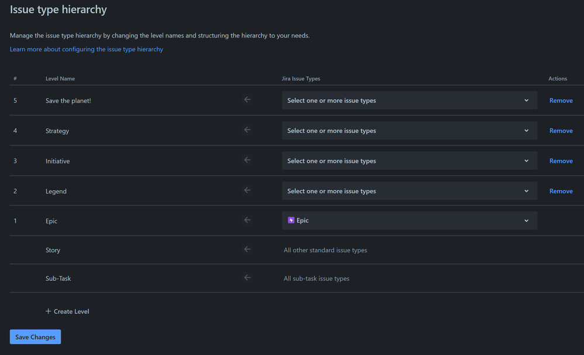Open Learn more about configuring hierarchy link
Viewport: 584px width, 355px height.
click(x=87, y=49)
